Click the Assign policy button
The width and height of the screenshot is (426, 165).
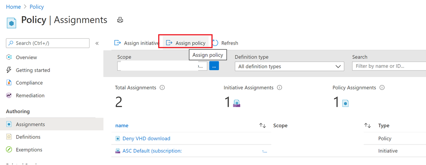[186, 43]
